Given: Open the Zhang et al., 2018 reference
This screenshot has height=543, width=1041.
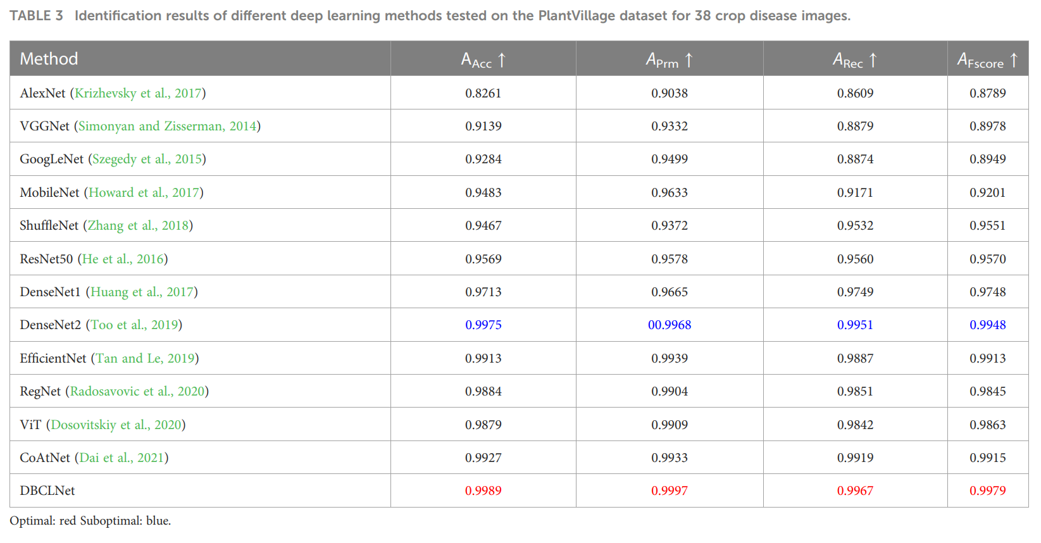Looking at the screenshot, I should point(138,225).
